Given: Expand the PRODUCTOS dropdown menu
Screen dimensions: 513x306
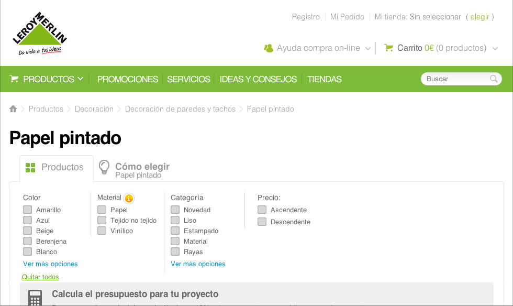Looking at the screenshot, I should [x=80, y=79].
